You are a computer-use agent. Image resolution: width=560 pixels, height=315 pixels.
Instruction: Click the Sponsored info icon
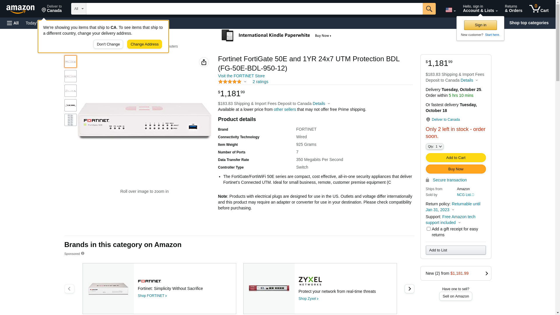(83, 253)
